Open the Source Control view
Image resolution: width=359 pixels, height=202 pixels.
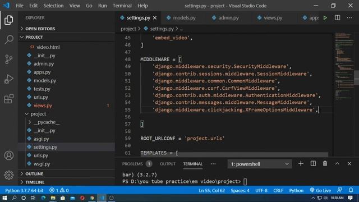click(9, 59)
